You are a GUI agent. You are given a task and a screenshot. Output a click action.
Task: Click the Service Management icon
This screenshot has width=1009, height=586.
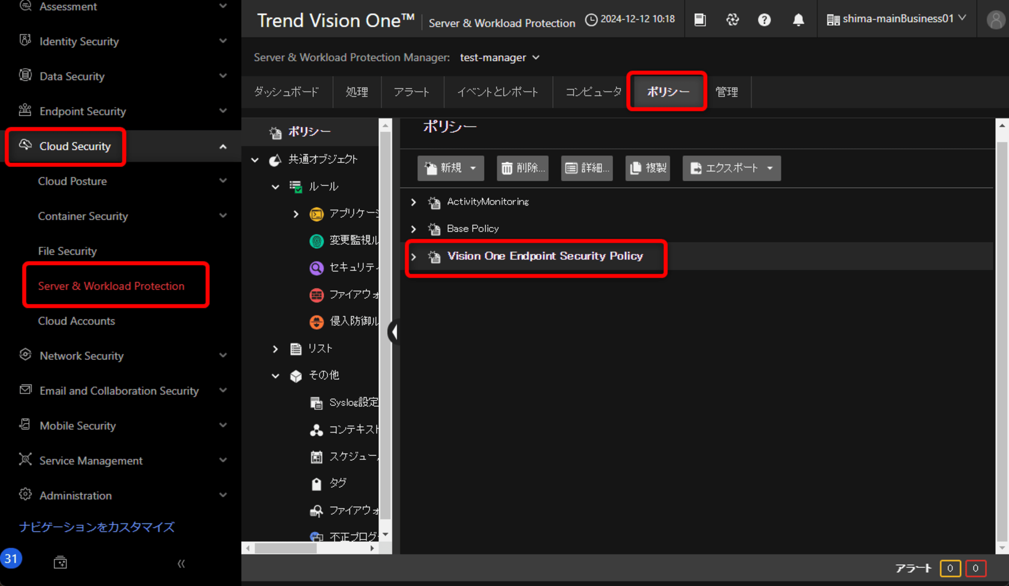[25, 460]
